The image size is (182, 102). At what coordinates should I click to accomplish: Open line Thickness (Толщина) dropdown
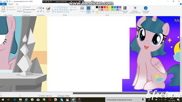click(x=82, y=10)
